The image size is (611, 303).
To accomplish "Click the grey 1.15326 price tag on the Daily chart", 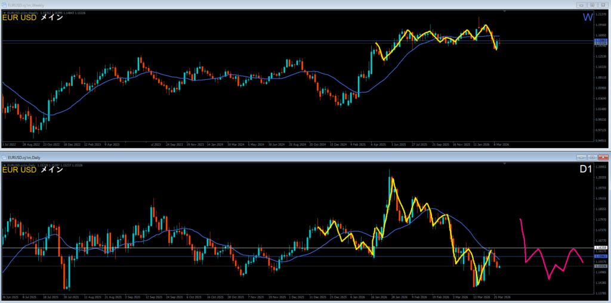I will [x=600, y=266].
